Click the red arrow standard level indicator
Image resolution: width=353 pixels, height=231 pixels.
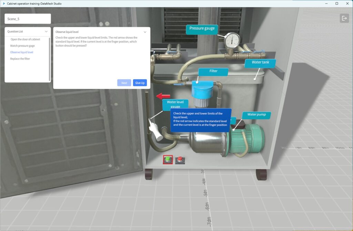[163, 96]
